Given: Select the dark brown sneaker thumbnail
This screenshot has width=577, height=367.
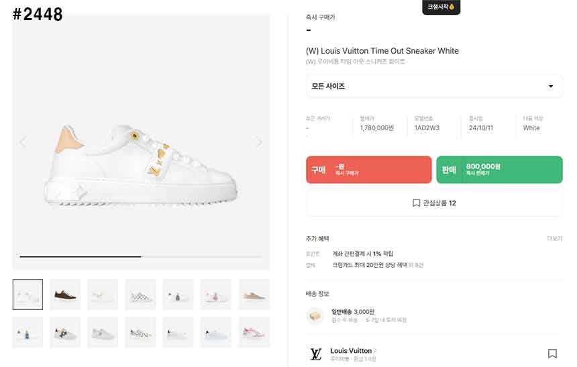Looking at the screenshot, I should (x=65, y=295).
